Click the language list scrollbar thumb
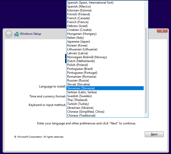This screenshot has width=171, height=154. coord(146,70)
